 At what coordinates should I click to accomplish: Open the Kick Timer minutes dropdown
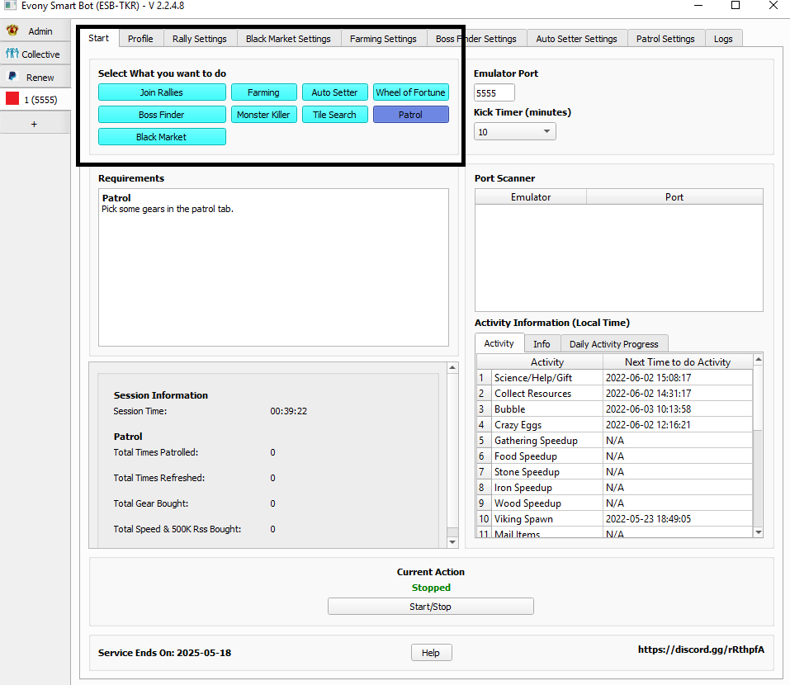pyautogui.click(x=515, y=132)
